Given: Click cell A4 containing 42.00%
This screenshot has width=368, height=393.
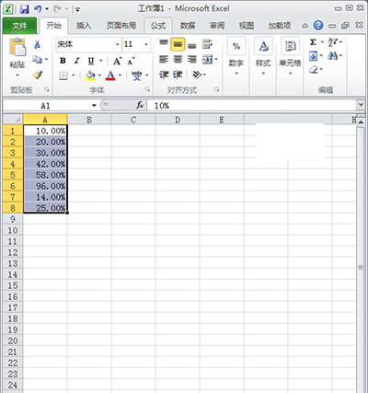Looking at the screenshot, I should pos(45,164).
